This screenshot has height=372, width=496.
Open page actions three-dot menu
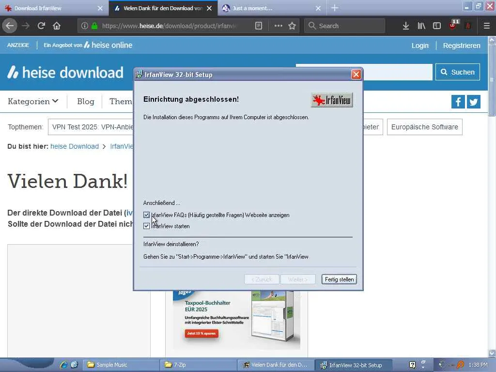click(x=278, y=26)
